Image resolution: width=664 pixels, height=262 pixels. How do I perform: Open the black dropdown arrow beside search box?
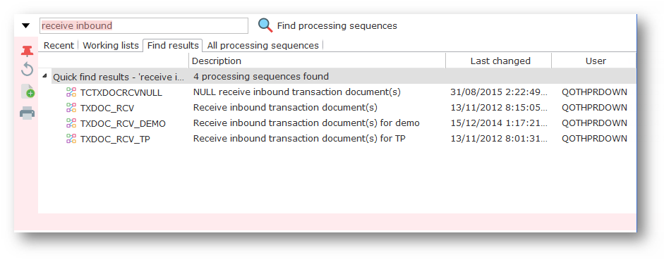pos(26,26)
